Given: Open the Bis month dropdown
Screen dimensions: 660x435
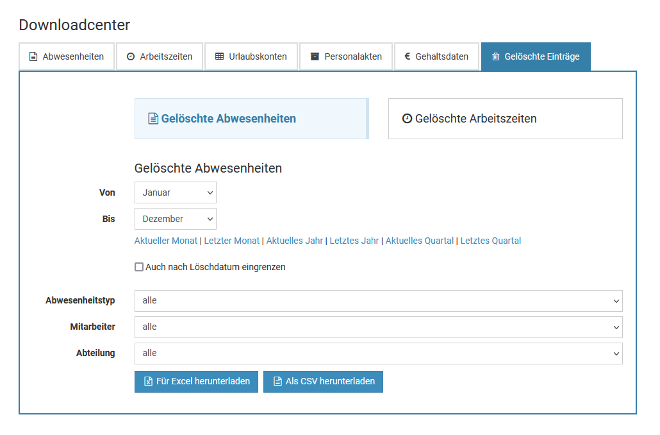Looking at the screenshot, I should [175, 219].
